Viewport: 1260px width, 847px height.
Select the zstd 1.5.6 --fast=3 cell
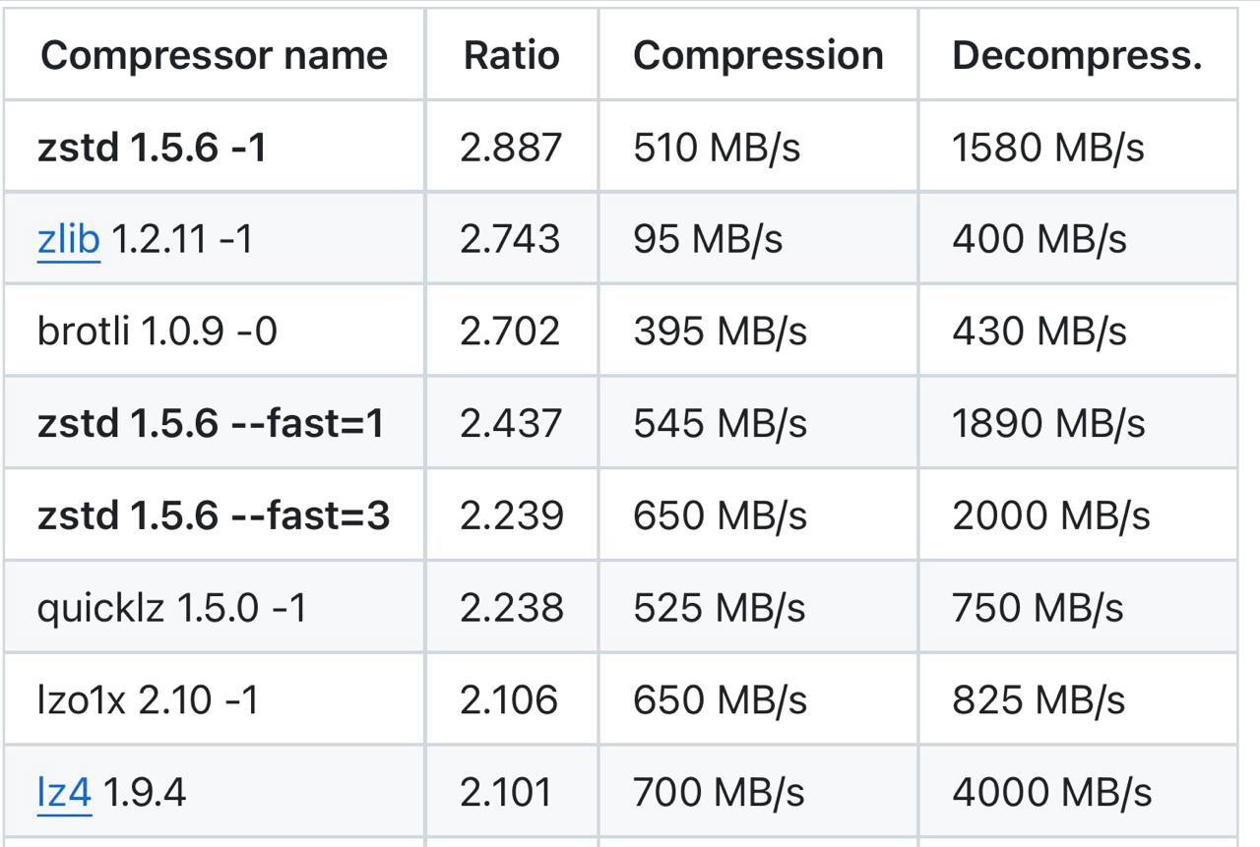coord(214,515)
